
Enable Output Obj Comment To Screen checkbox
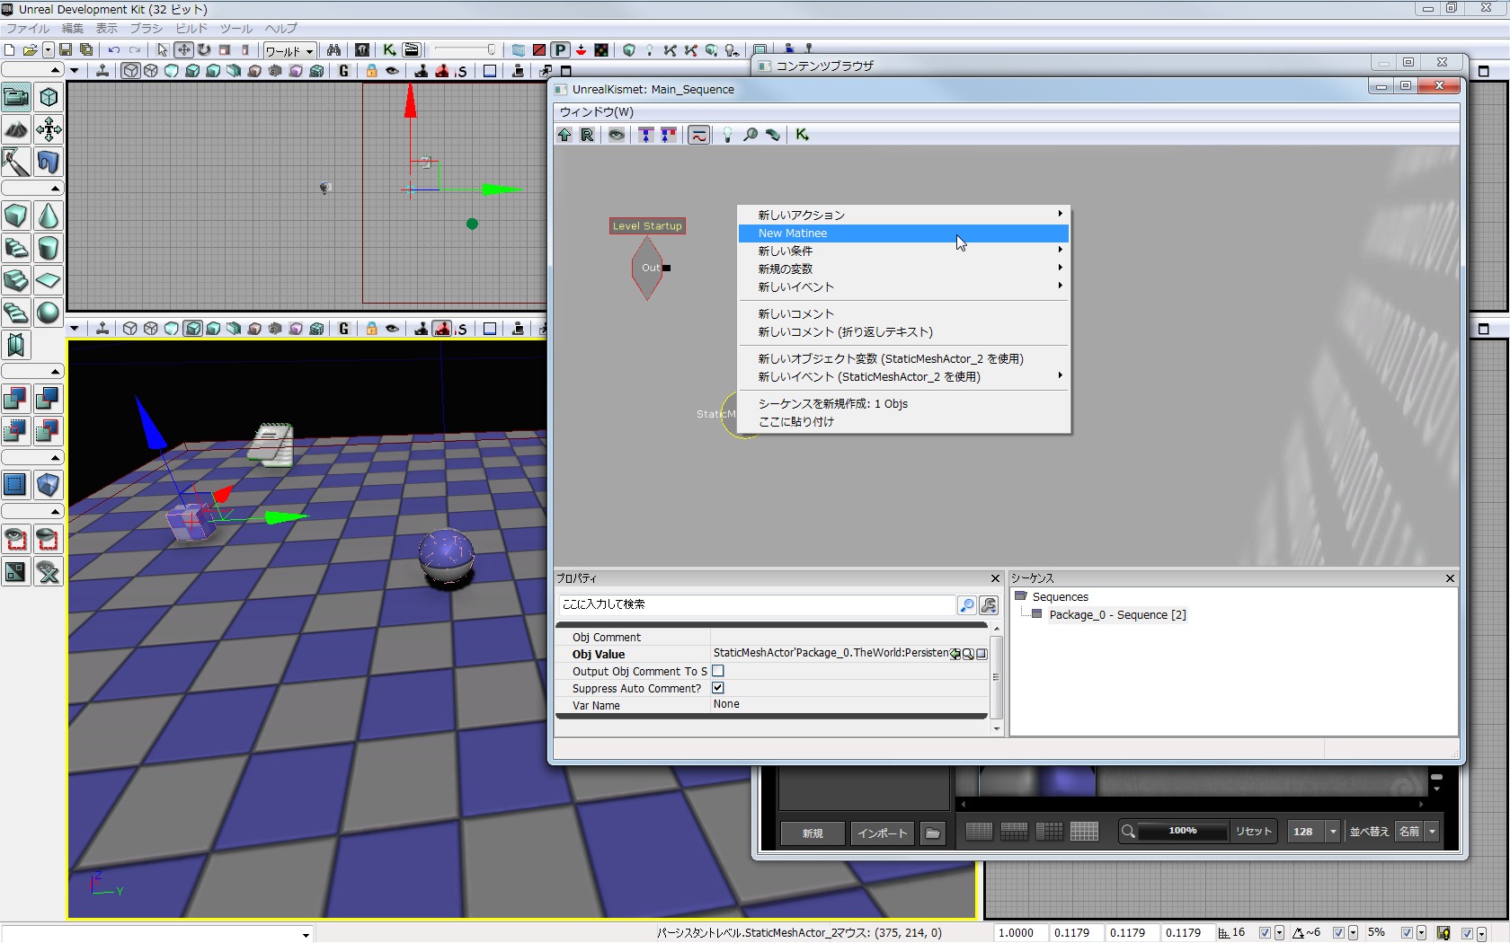[718, 671]
